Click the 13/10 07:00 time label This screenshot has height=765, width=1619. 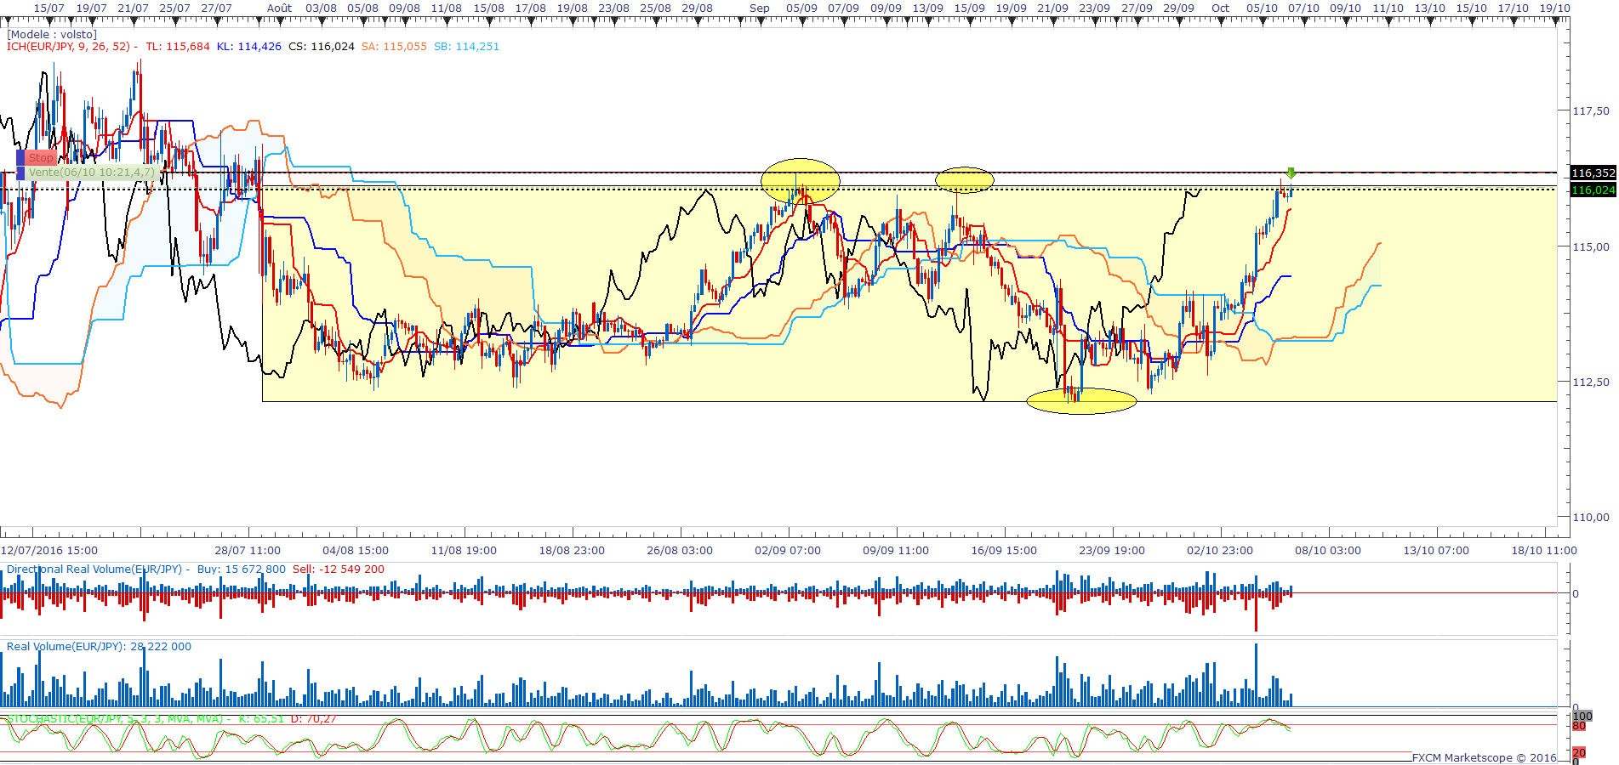[x=1436, y=551]
